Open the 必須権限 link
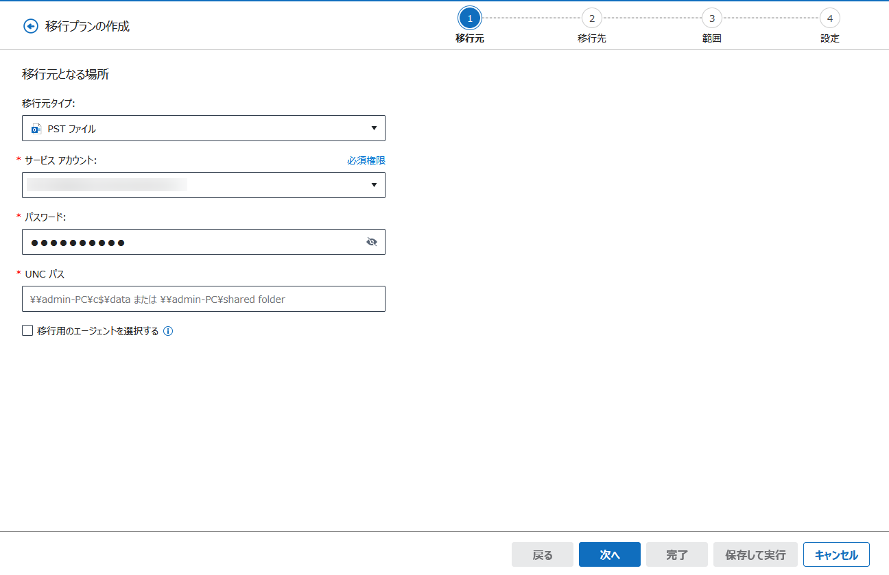Screen dimensions: 889x575 point(366,160)
